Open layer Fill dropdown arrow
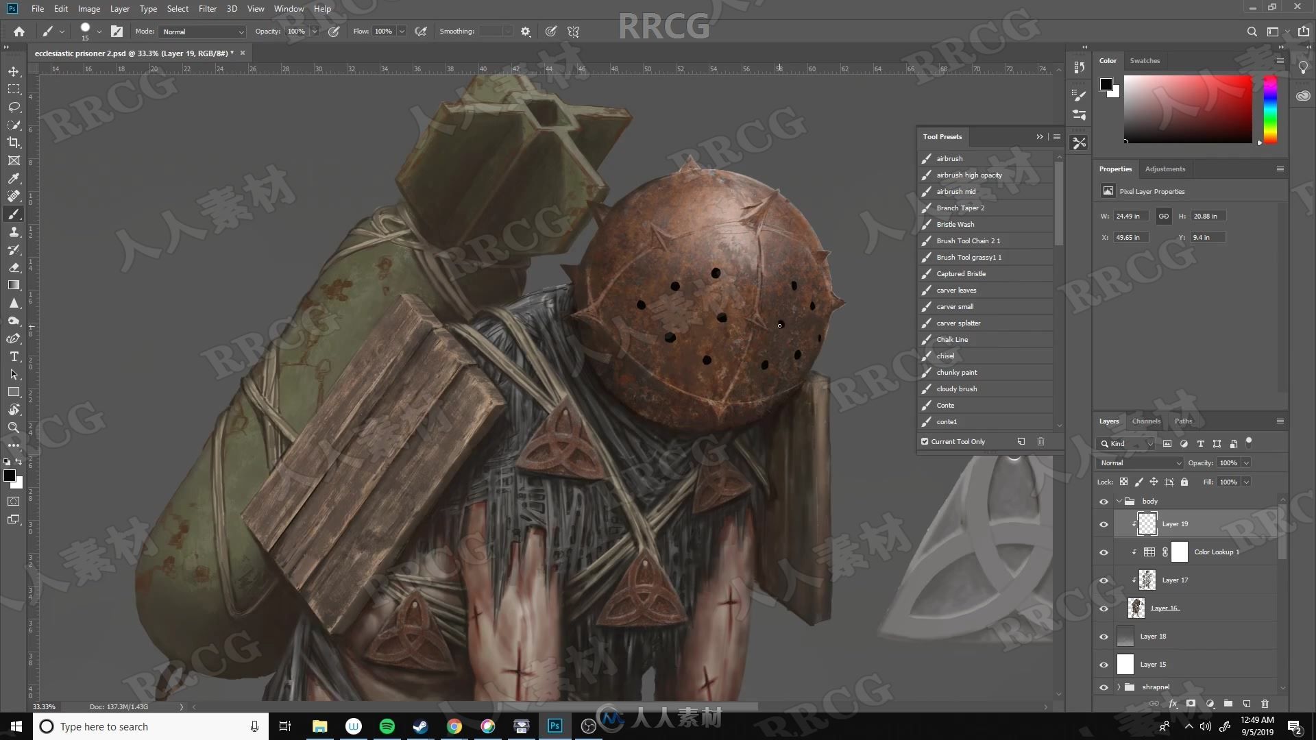Viewport: 1316px width, 740px height. 1246,482
